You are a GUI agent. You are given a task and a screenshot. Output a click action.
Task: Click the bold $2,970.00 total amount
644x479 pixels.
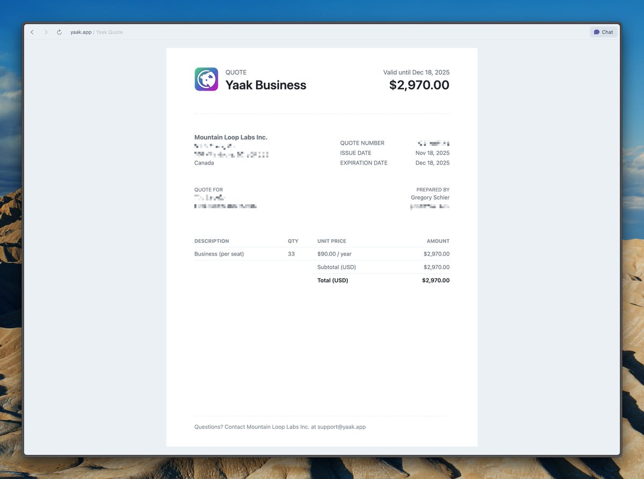click(436, 281)
